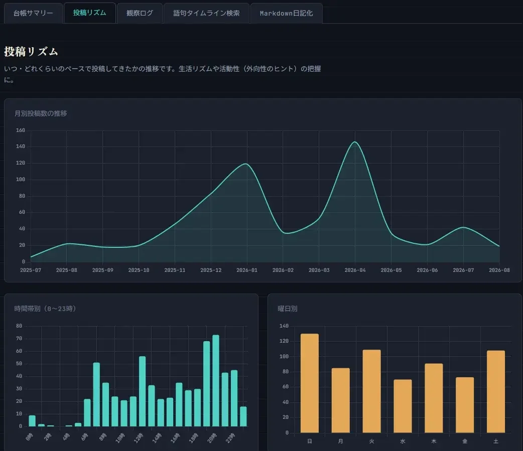
Task: Switch to the 台帳サマリー tab
Action: click(x=33, y=14)
